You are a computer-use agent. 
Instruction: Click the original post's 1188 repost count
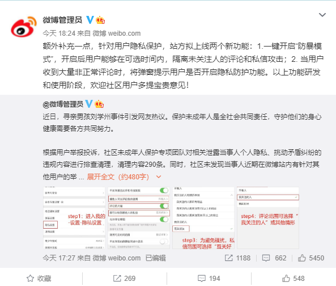point(237,258)
